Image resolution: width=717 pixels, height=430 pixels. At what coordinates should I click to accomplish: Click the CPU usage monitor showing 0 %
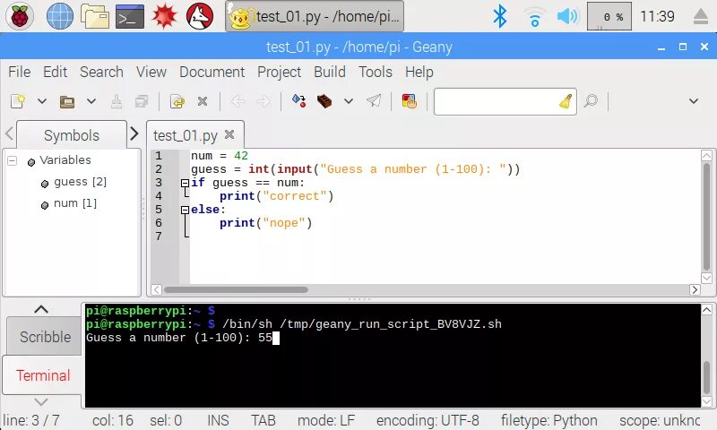[x=609, y=16]
